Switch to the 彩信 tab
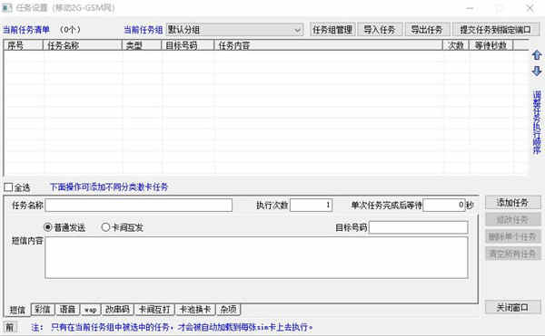Viewport: 545px width, 336px height. [x=43, y=309]
